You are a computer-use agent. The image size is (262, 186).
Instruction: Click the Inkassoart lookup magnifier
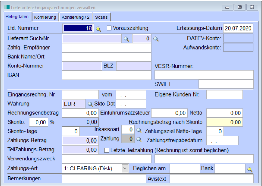click(139, 130)
